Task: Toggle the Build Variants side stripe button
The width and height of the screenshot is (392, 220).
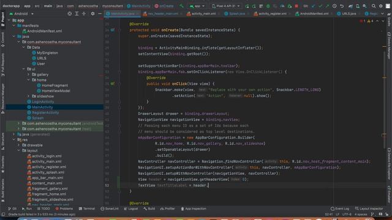Action: pyautogui.click(x=2, y=190)
